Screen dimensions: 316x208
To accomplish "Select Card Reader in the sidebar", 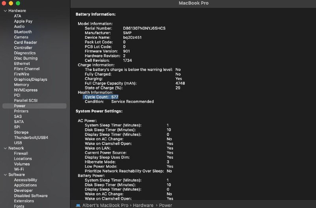I will 26,42.
